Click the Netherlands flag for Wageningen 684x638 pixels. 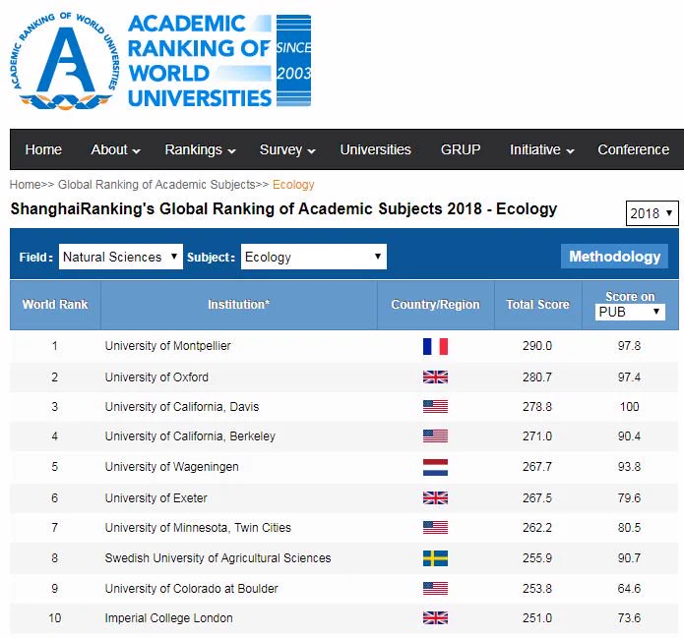pyautogui.click(x=435, y=467)
